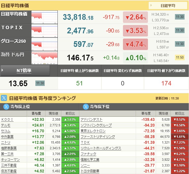Screen dimensions: 189x174
Task: Click the 19,155 price for 東京エレクトロン
Action: (x=165, y=131)
